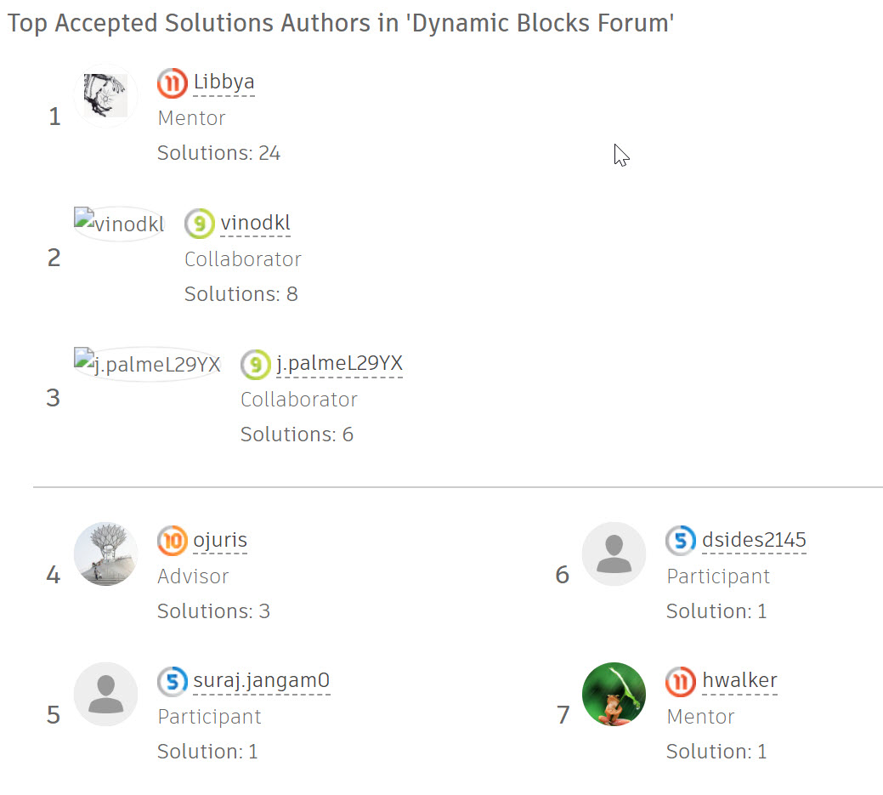Click j.palmeL29YX's rank 9 badge
The width and height of the screenshot is (883, 795).
click(x=256, y=364)
